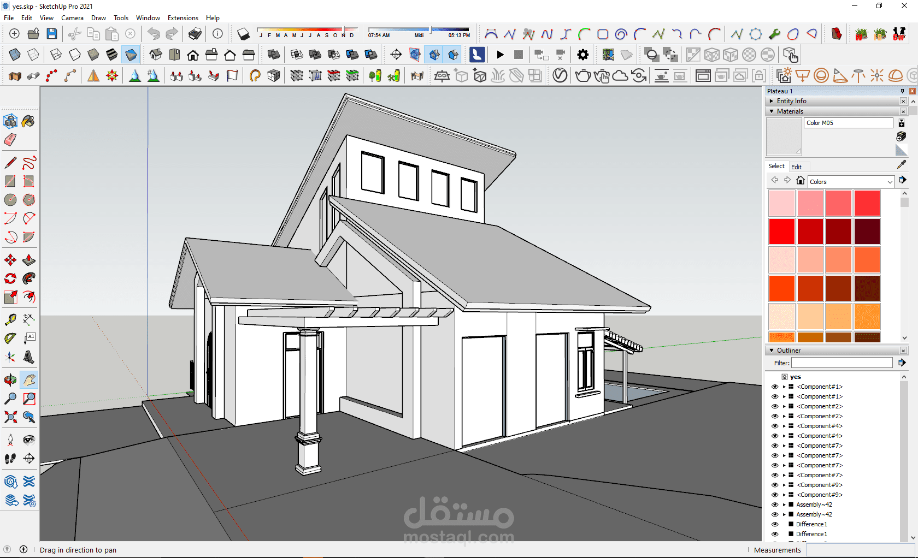Click the teapot render icon

pyautogui.click(x=583, y=75)
